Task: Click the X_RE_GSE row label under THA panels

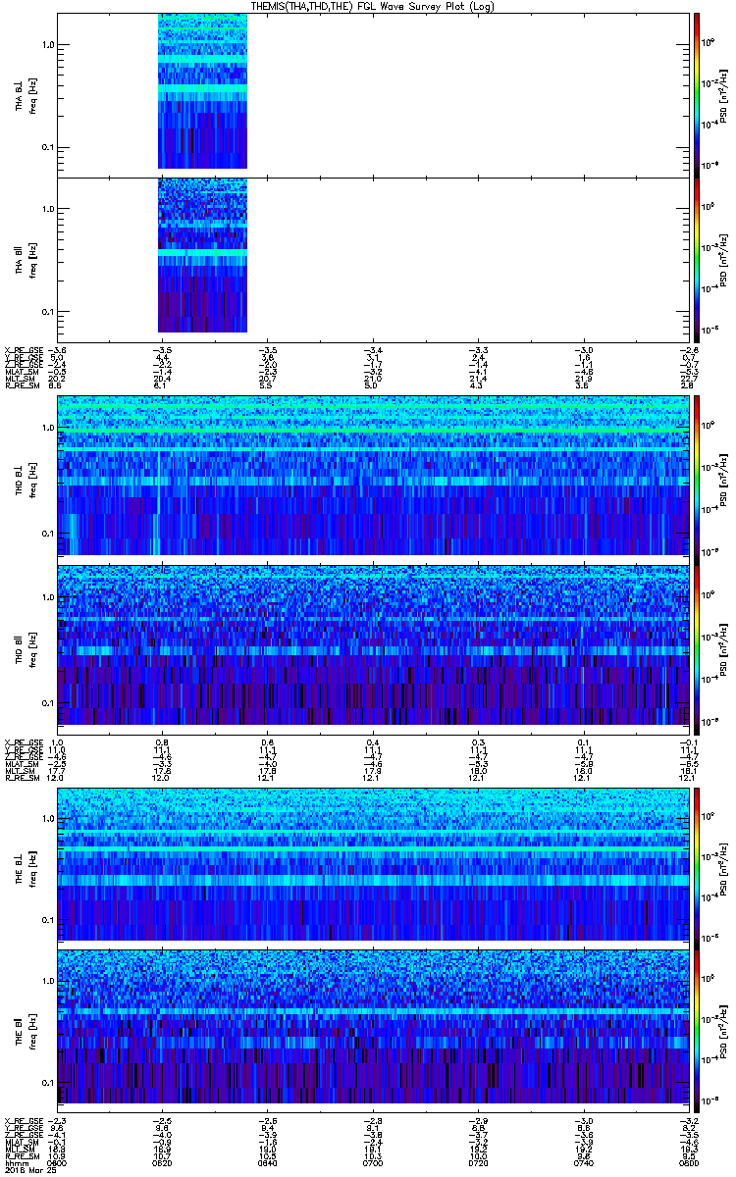Action: (23, 350)
